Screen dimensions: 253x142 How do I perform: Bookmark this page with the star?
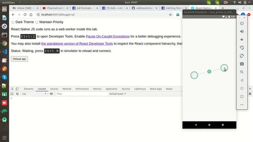click(x=170, y=15)
